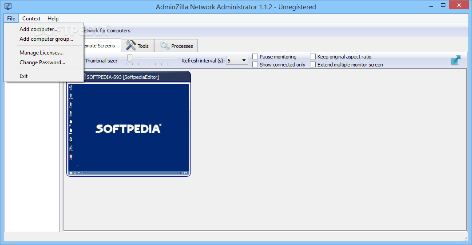
Task: Open the File menu
Action: (x=11, y=18)
